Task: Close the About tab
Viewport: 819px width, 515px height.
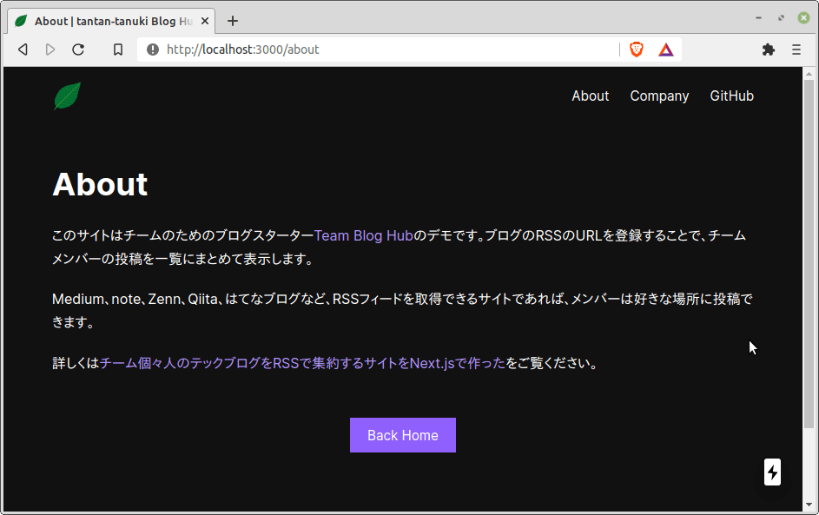Action: 205,21
